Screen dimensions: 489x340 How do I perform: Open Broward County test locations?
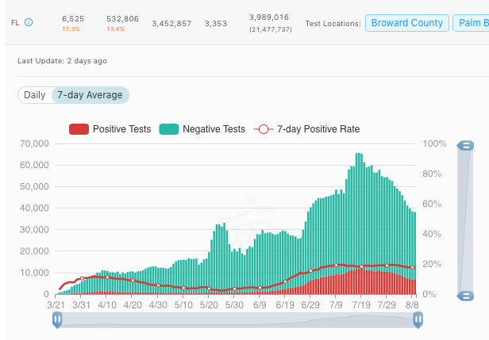(x=407, y=23)
